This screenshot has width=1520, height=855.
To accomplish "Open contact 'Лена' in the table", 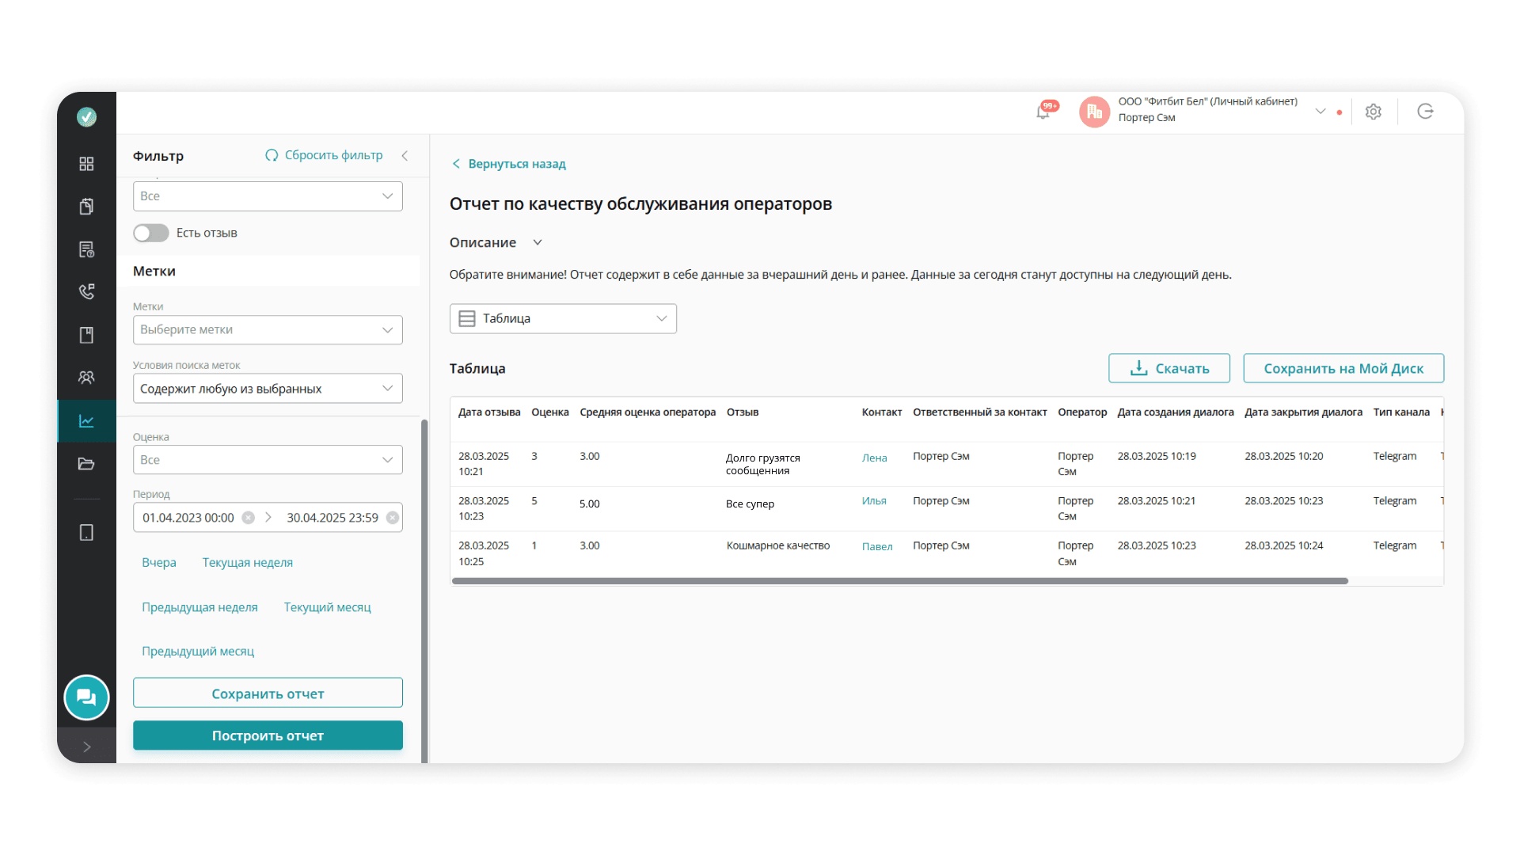I will (874, 458).
